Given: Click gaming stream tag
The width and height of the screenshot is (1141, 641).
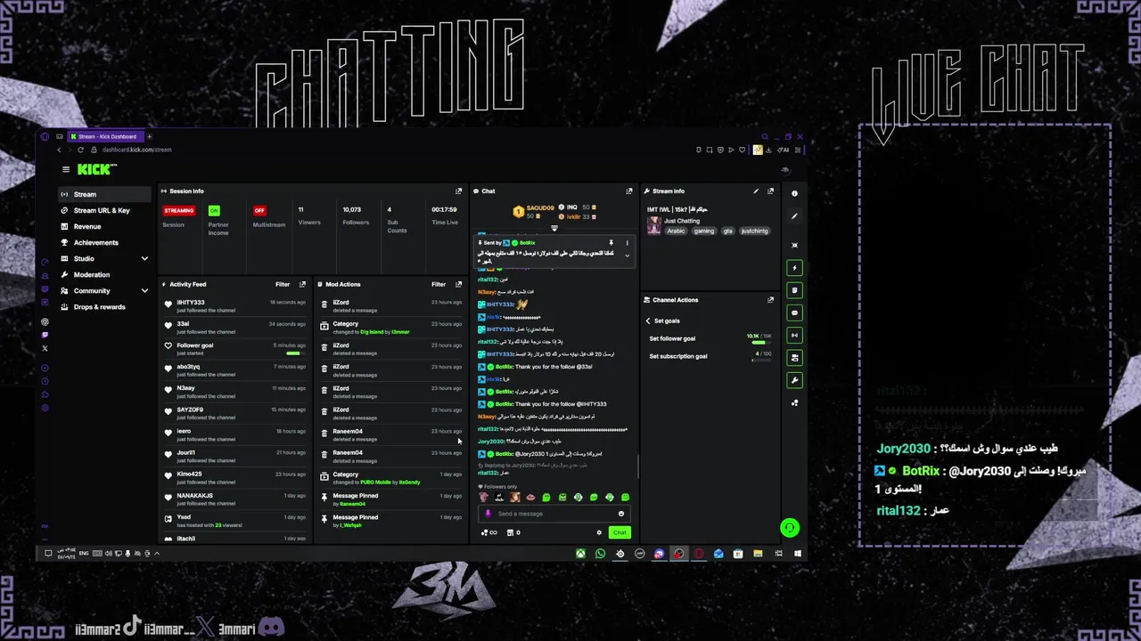Looking at the screenshot, I should coord(704,231).
